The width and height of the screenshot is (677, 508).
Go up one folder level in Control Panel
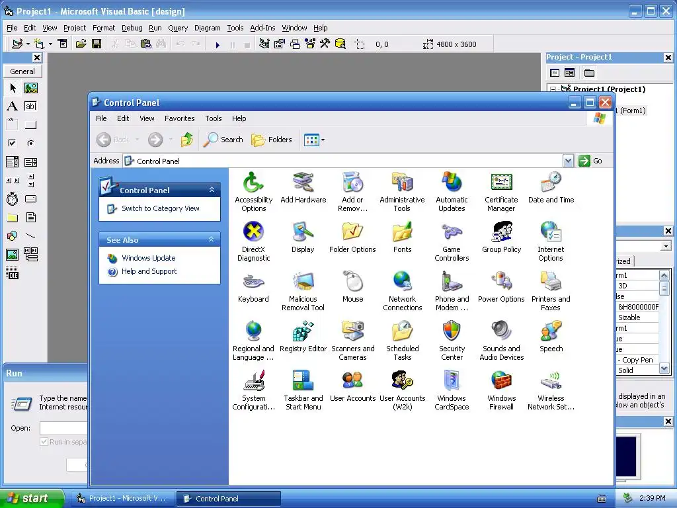187,140
